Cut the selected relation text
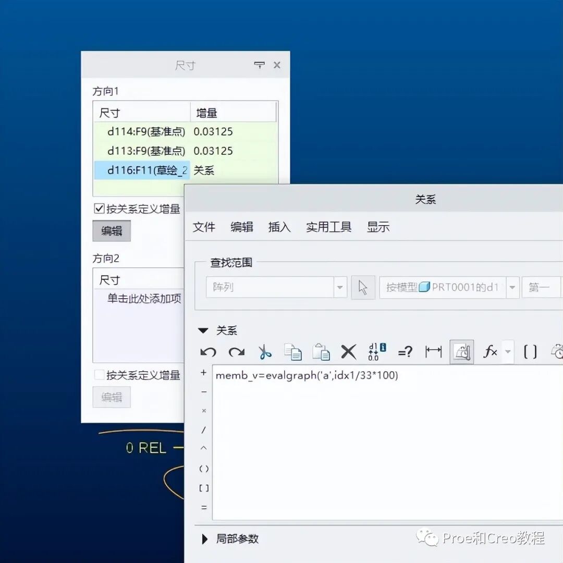The width and height of the screenshot is (563, 563). (x=265, y=351)
